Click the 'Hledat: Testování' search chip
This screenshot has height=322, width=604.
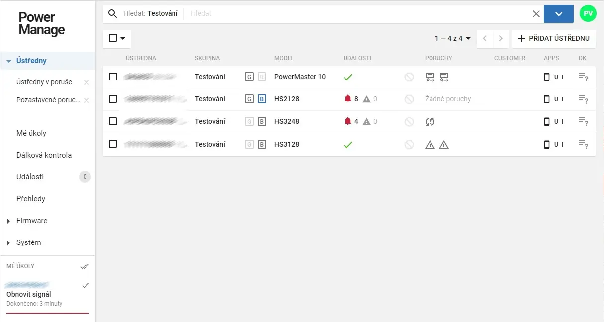[151, 14]
